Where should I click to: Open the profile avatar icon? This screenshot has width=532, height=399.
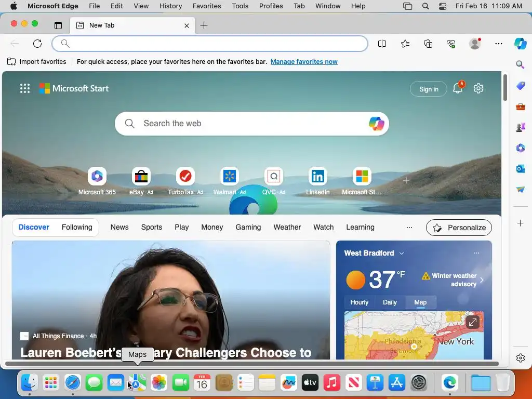pos(475,44)
